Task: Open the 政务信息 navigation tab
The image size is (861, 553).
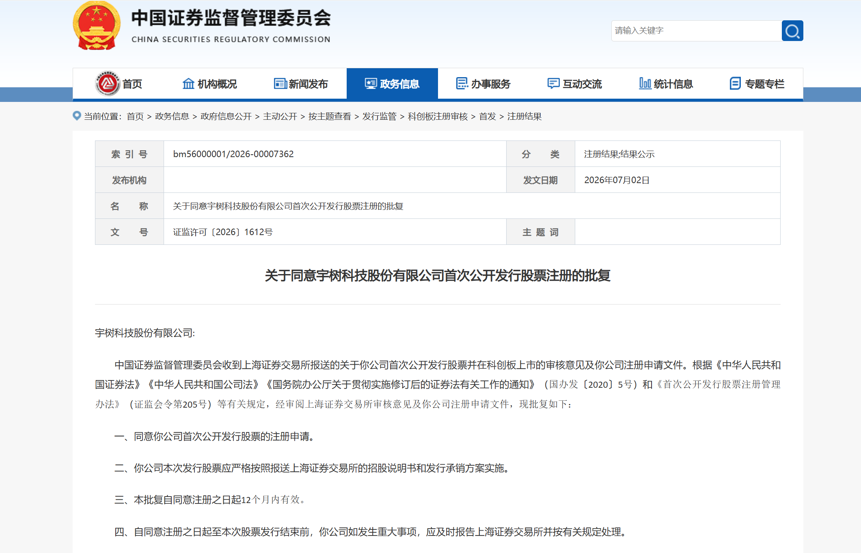Action: [392, 84]
